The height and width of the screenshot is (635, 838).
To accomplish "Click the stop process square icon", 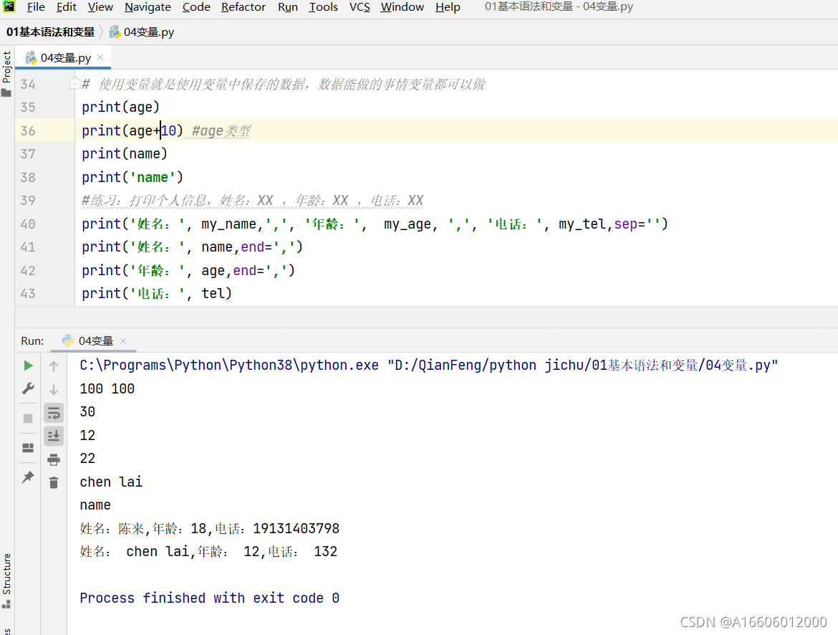I will coord(29,419).
